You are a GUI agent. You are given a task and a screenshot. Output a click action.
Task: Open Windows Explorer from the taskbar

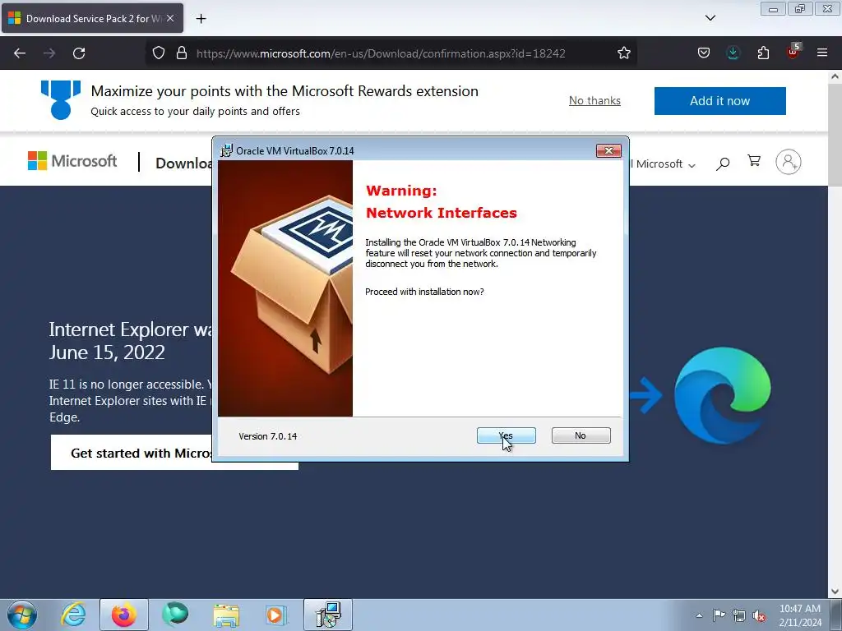pos(226,615)
